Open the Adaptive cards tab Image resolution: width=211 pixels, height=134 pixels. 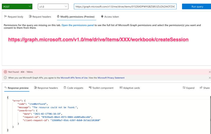[130, 88]
